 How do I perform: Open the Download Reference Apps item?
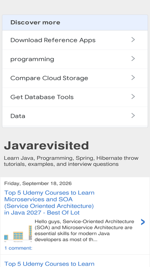(75, 40)
